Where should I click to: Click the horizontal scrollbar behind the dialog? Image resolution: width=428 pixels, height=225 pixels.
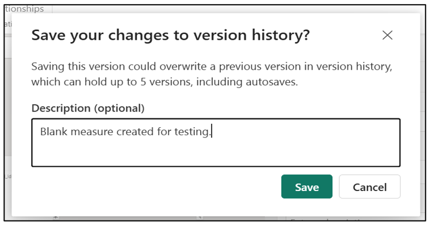tap(161, 218)
